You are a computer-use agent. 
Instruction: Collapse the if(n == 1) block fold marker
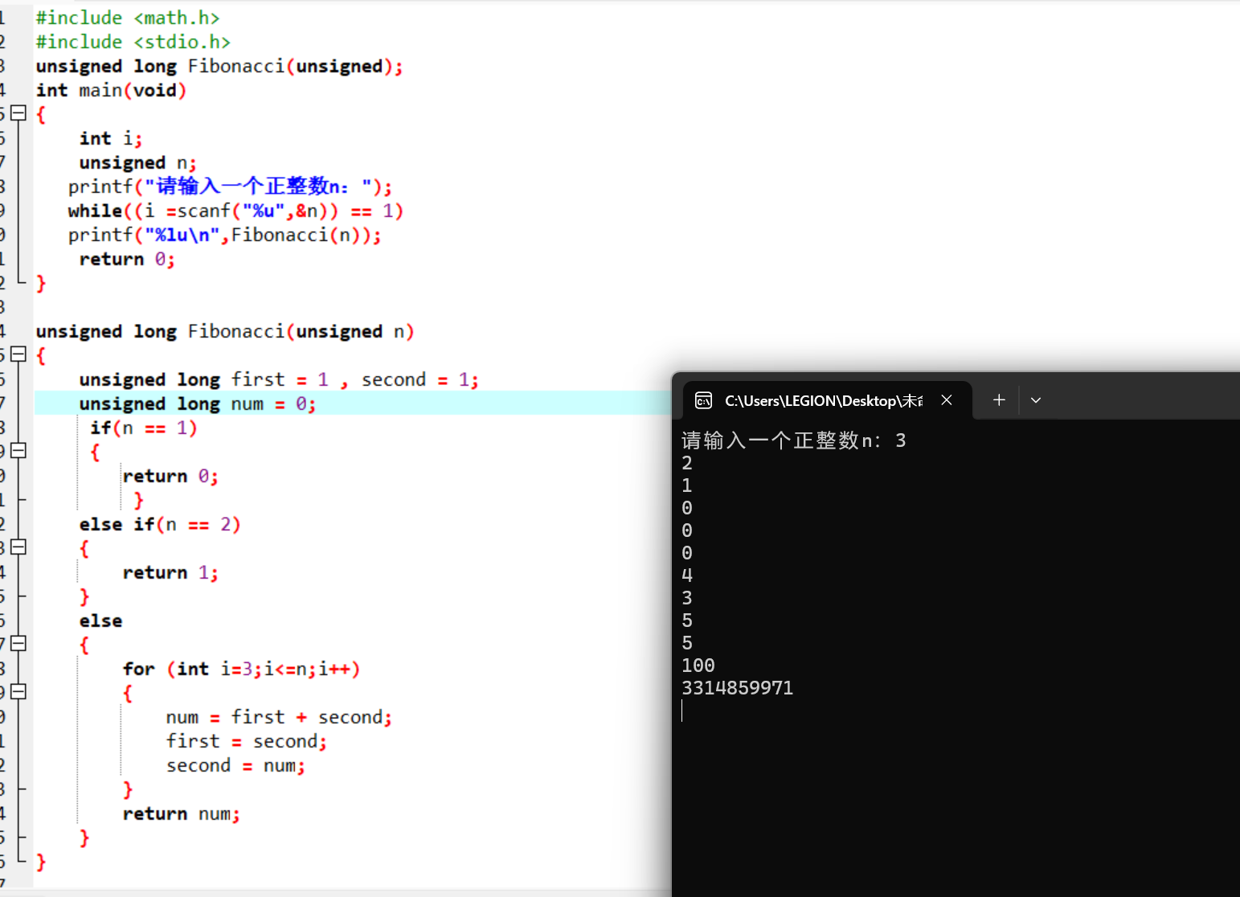18,451
